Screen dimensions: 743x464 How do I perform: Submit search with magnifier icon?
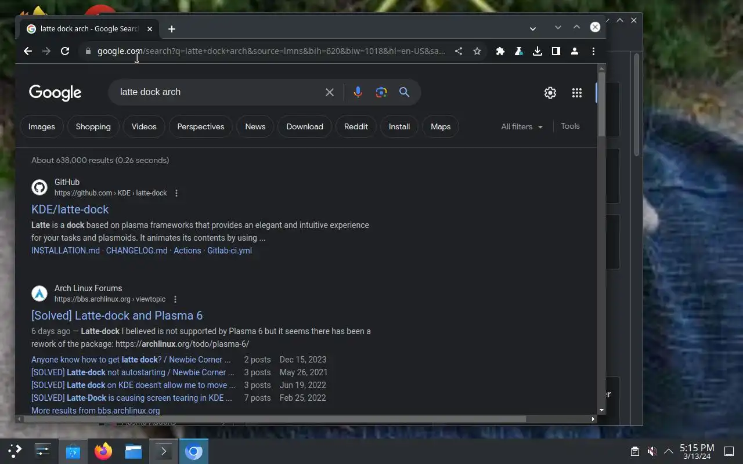405,92
